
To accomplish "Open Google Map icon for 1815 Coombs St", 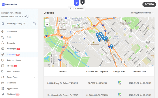I will pos(120,95).
